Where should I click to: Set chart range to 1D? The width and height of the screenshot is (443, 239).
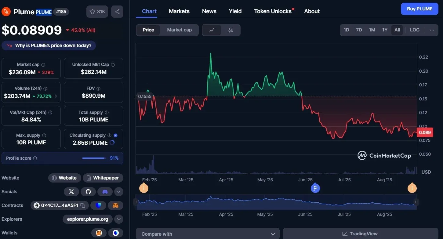pos(346,30)
